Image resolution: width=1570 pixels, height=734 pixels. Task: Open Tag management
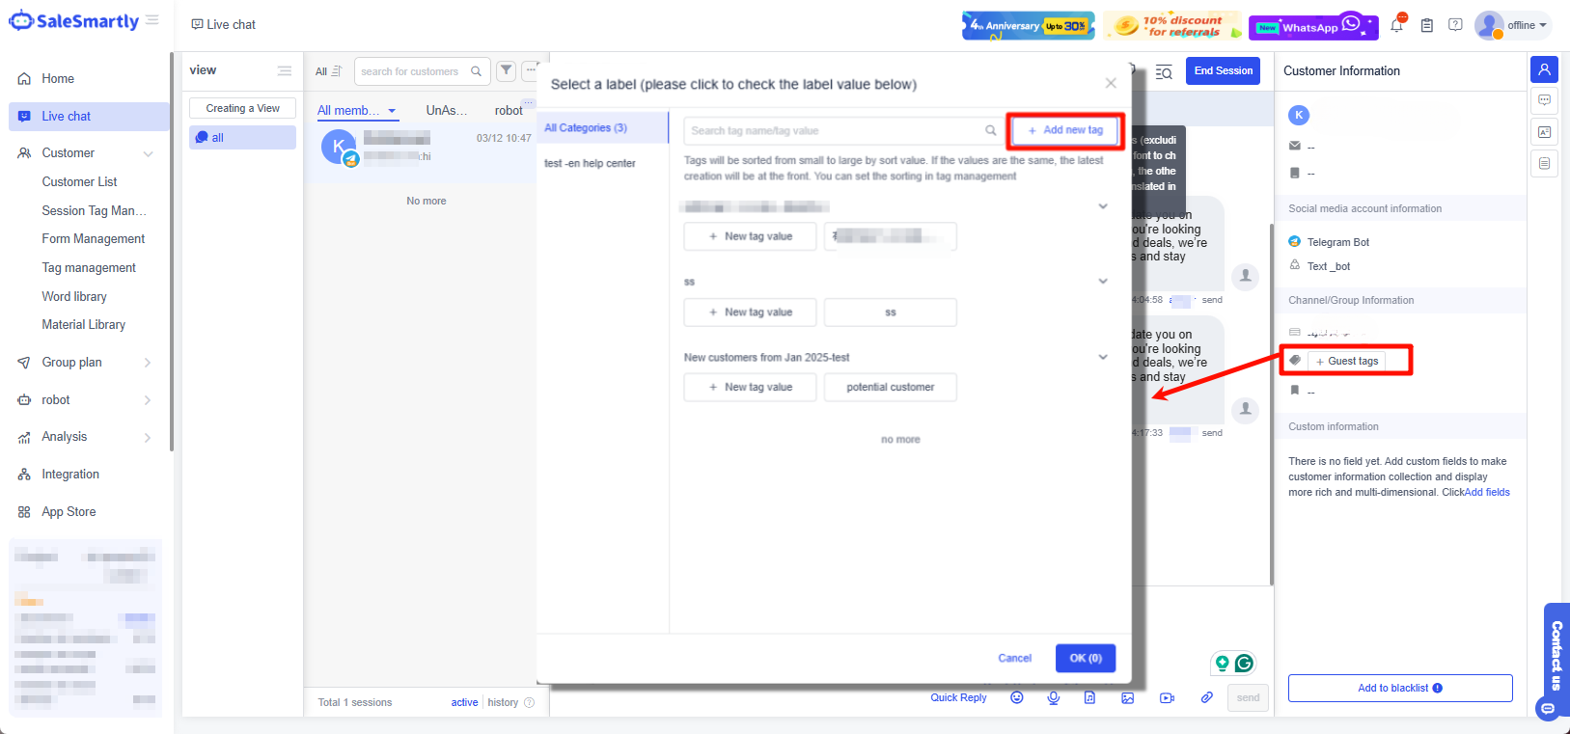coord(89,268)
